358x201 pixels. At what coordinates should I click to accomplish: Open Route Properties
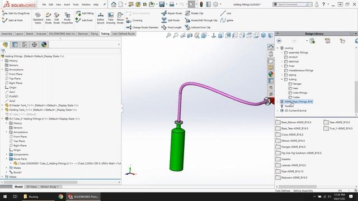click(x=67, y=18)
